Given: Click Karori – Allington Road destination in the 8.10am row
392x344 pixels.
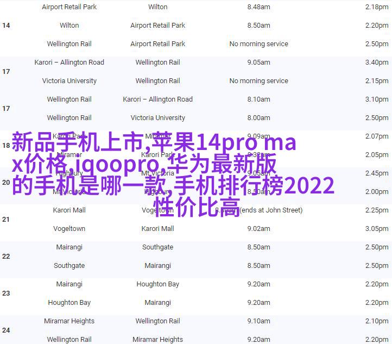Looking at the screenshot, I should coord(158,99).
